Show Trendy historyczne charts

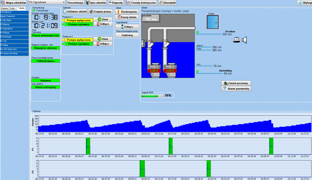(x=141, y=3)
